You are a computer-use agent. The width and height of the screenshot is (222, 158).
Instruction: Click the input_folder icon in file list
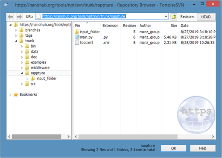point(77,32)
